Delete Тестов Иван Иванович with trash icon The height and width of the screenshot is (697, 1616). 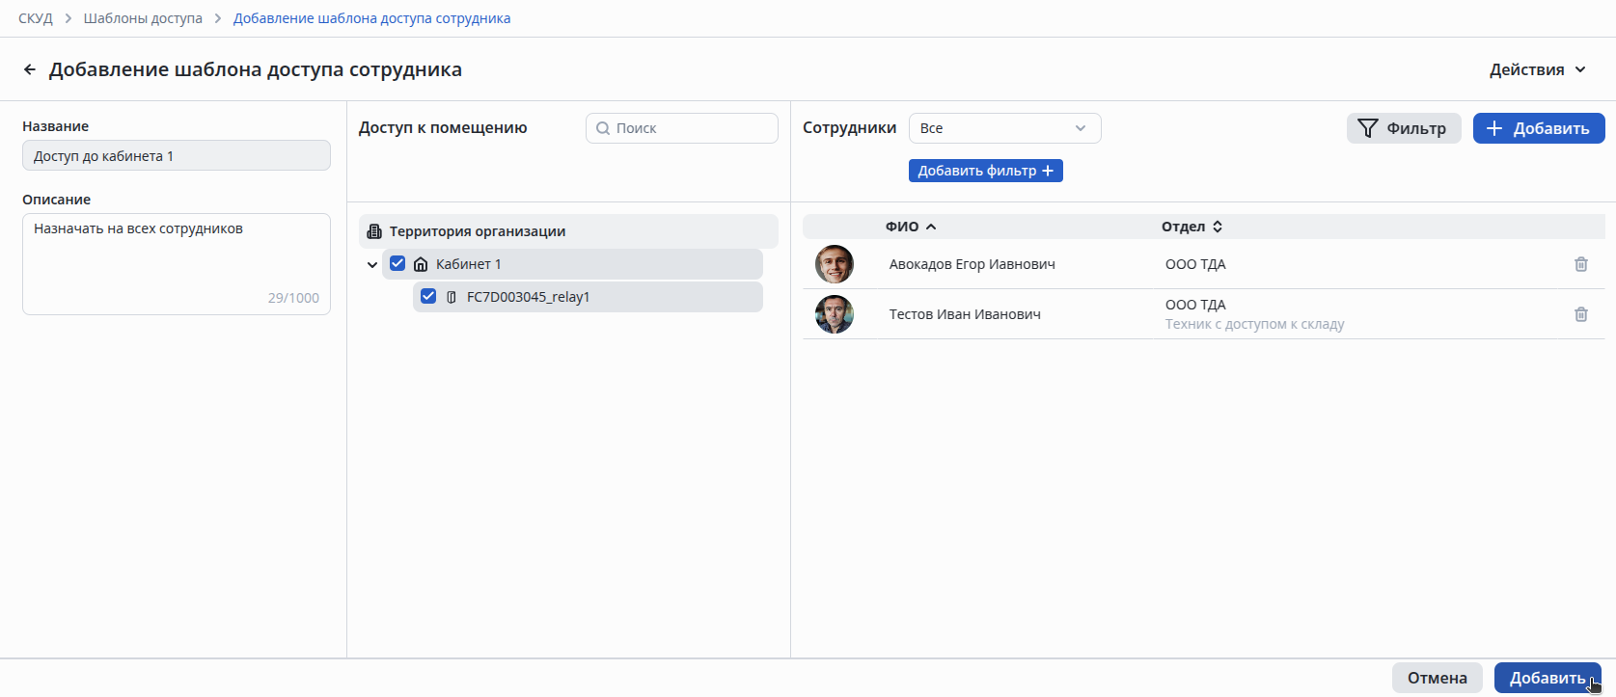coord(1580,314)
